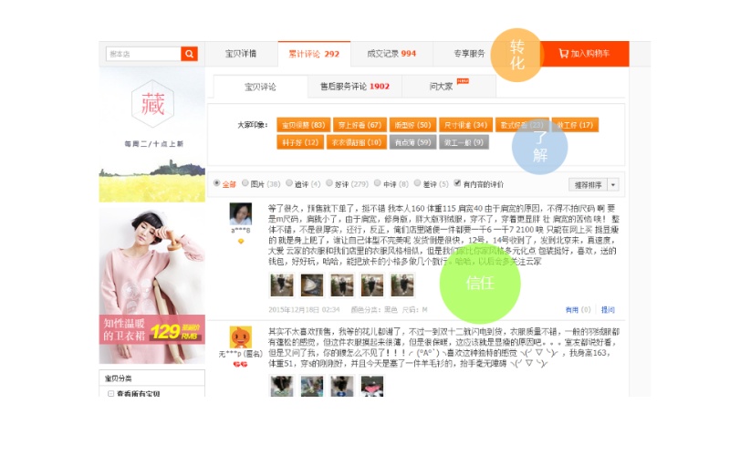Open the first photo of the first review
Viewport: 730px width, 456px height.
click(282, 285)
